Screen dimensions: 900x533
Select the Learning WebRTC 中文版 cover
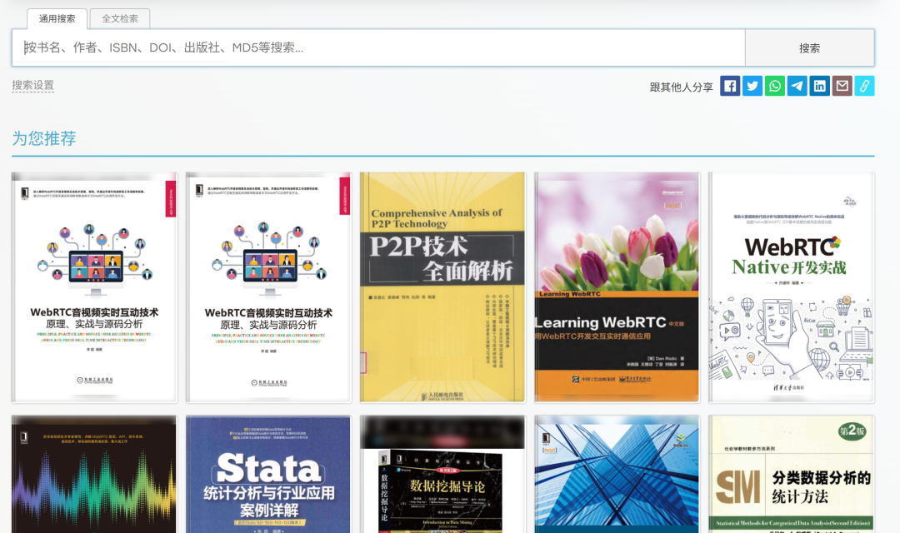[x=616, y=286]
